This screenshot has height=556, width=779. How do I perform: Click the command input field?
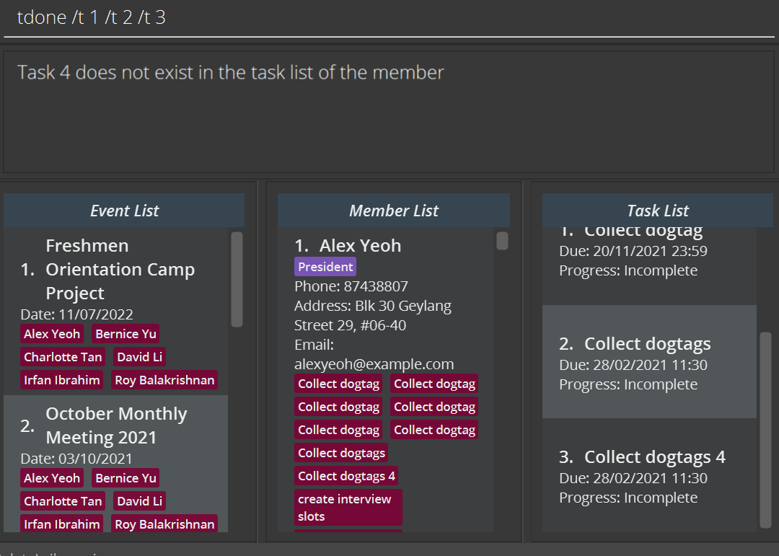click(388, 18)
